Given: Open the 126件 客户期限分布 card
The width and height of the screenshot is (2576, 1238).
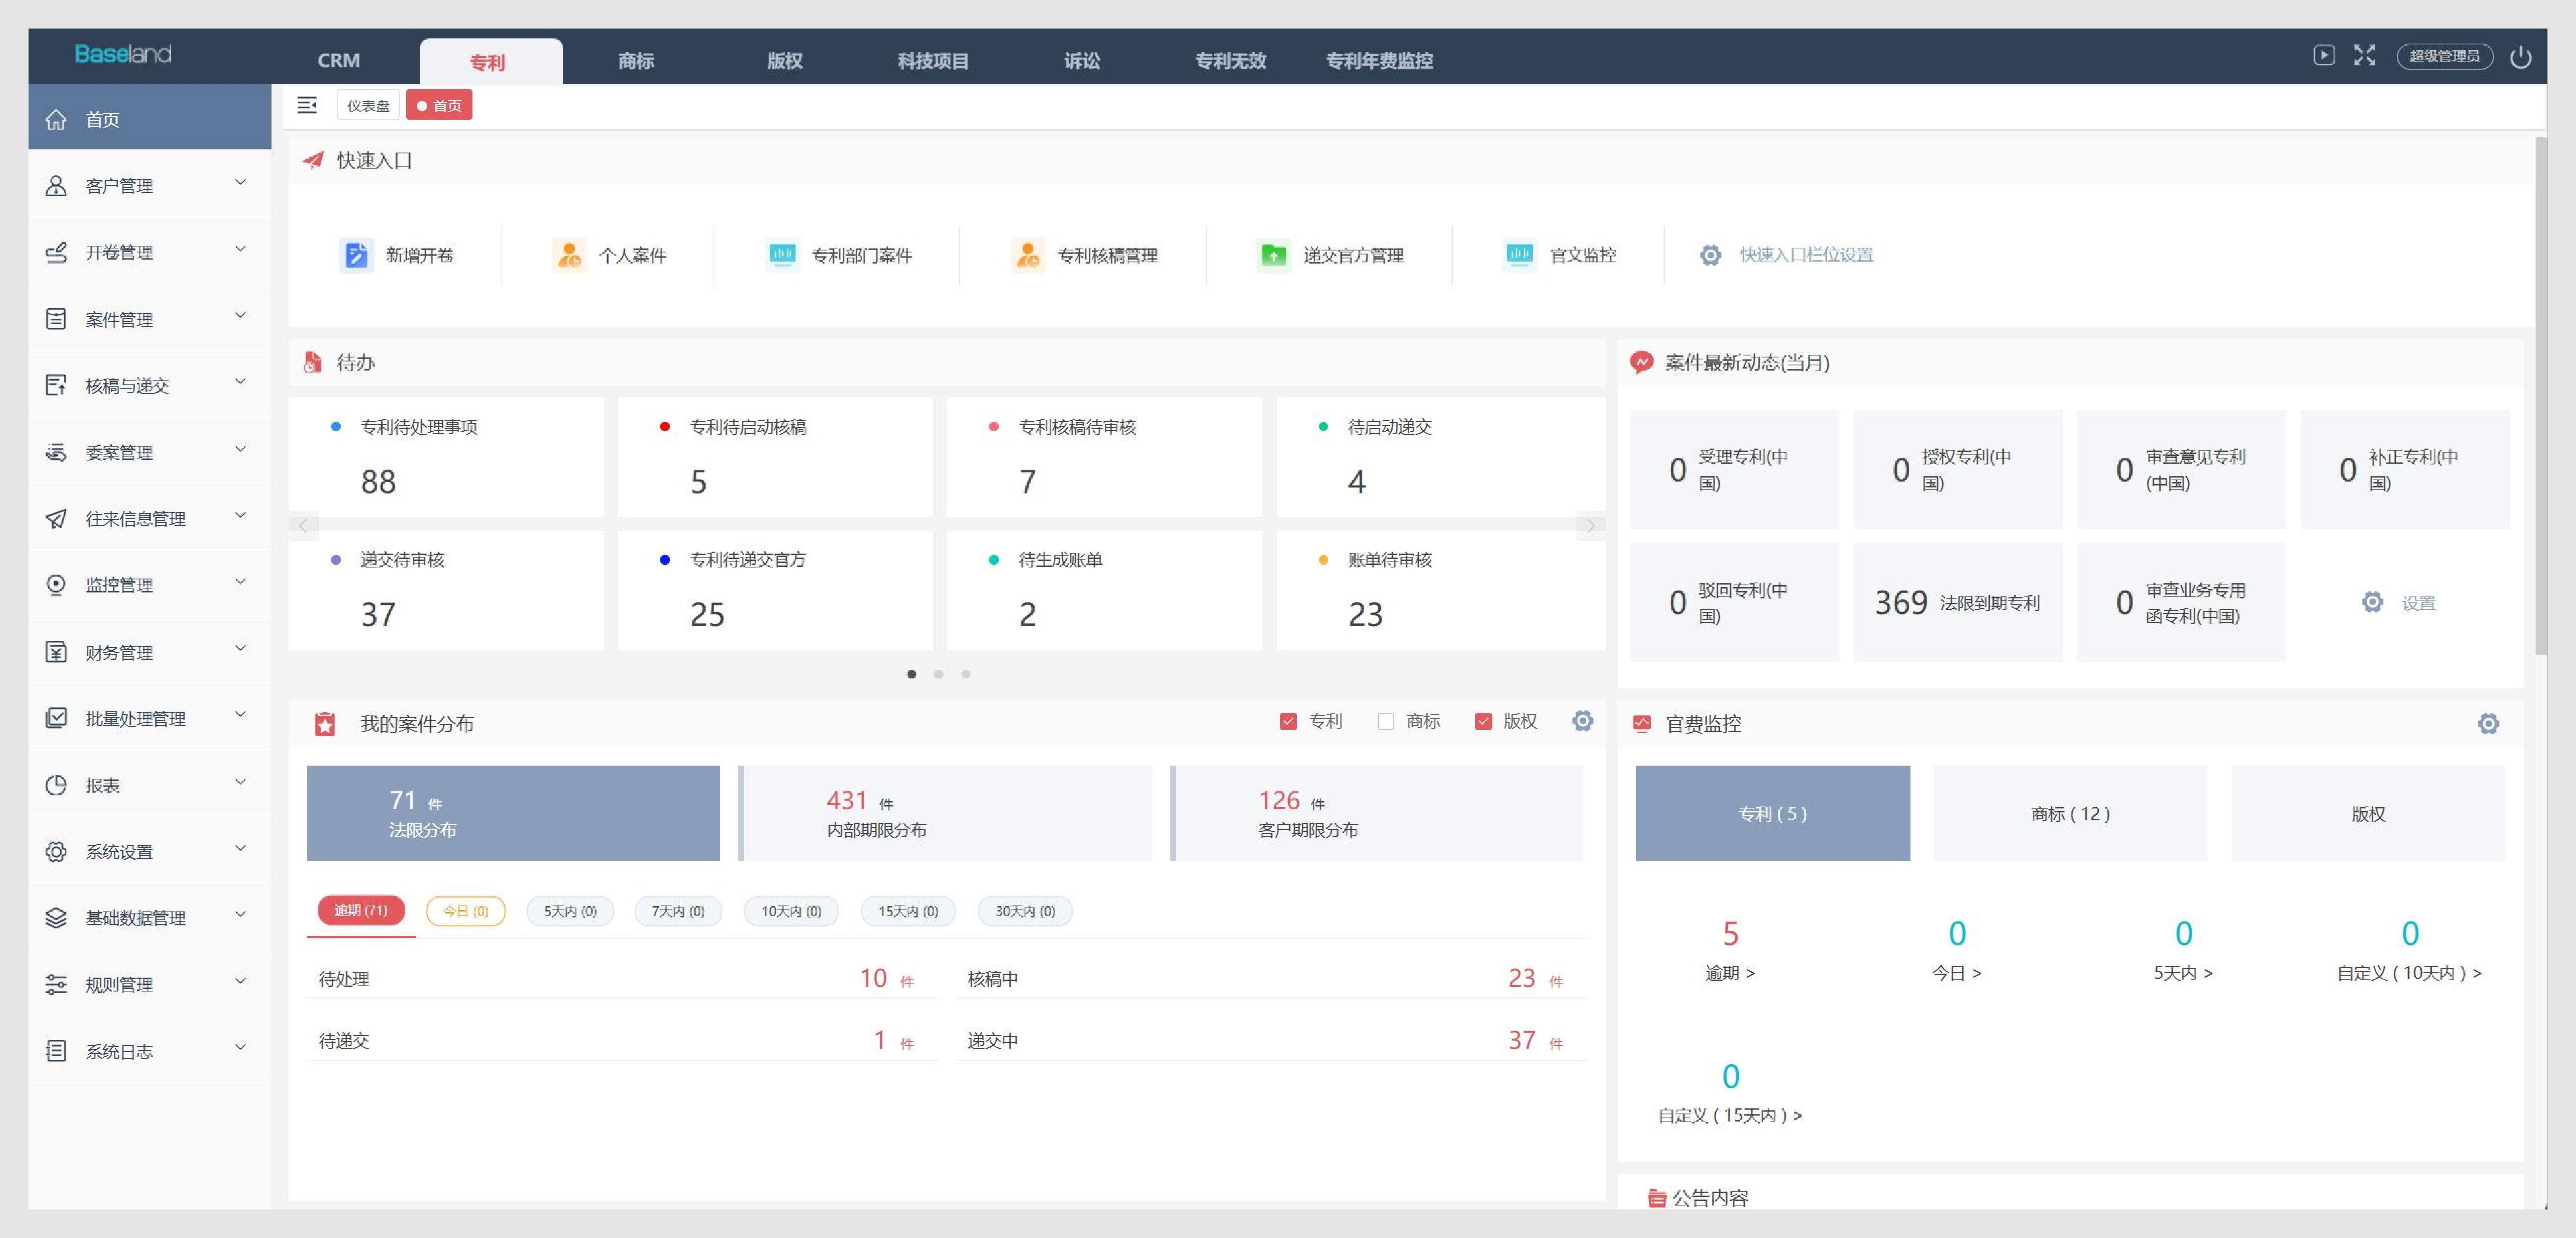Looking at the screenshot, I should pyautogui.click(x=1377, y=813).
